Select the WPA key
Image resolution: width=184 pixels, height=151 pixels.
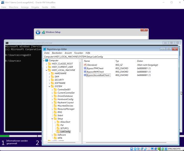(60, 138)
